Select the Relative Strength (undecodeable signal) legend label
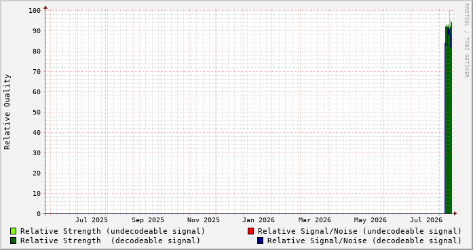 (x=113, y=231)
